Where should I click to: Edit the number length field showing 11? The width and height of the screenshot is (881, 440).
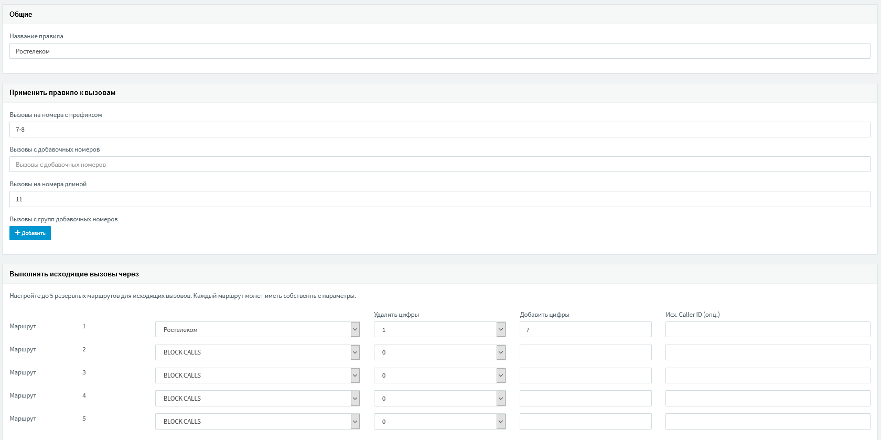[440, 199]
